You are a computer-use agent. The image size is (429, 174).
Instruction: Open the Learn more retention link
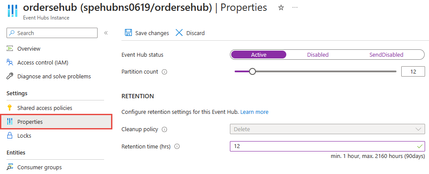[x=254, y=112]
